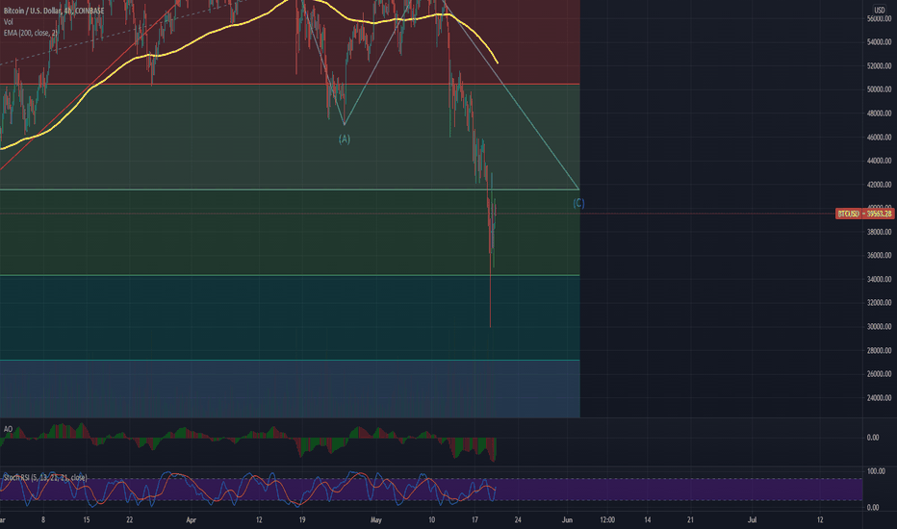Click the 0.00 value on AO scale
The width and height of the screenshot is (897, 529).
click(873, 438)
